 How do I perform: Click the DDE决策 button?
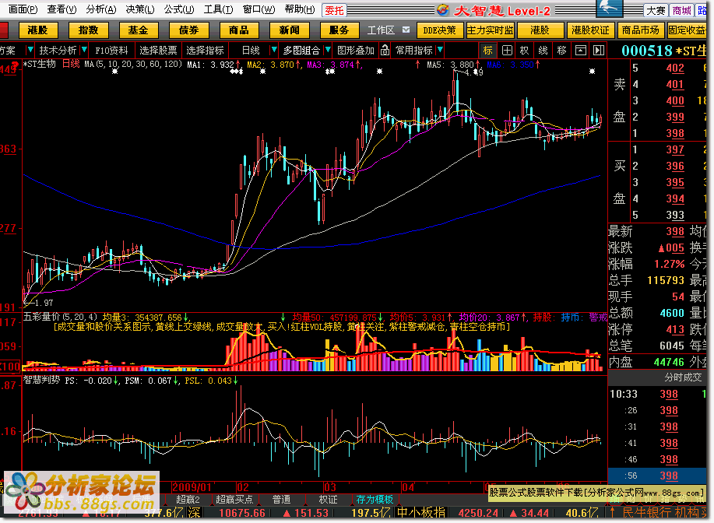point(439,30)
